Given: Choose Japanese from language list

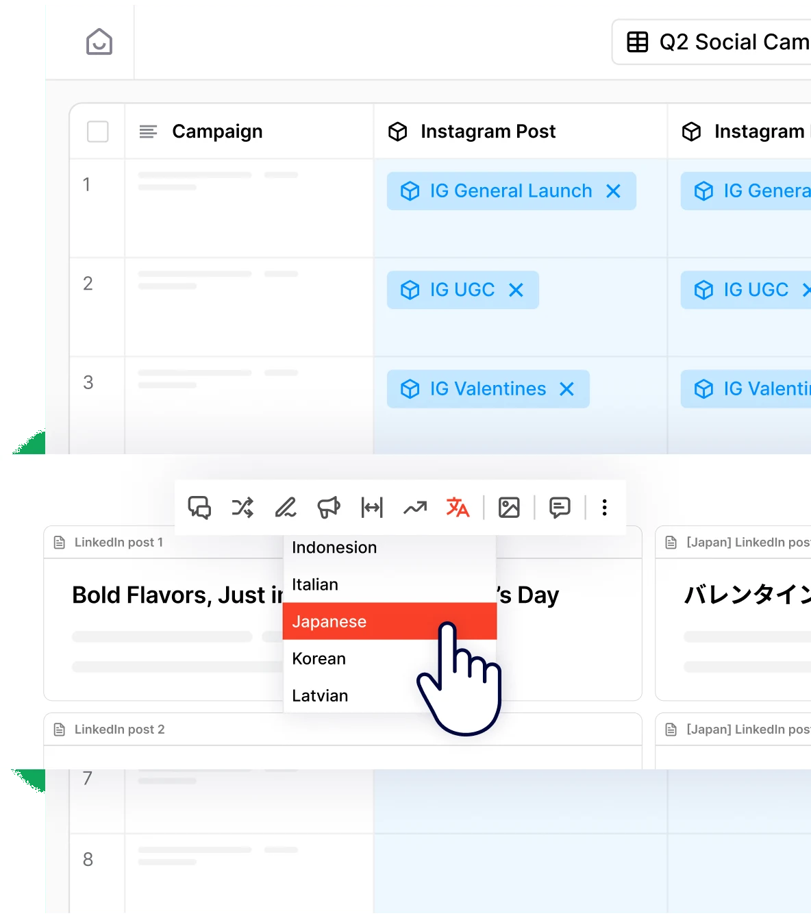Looking at the screenshot, I should pyautogui.click(x=390, y=621).
